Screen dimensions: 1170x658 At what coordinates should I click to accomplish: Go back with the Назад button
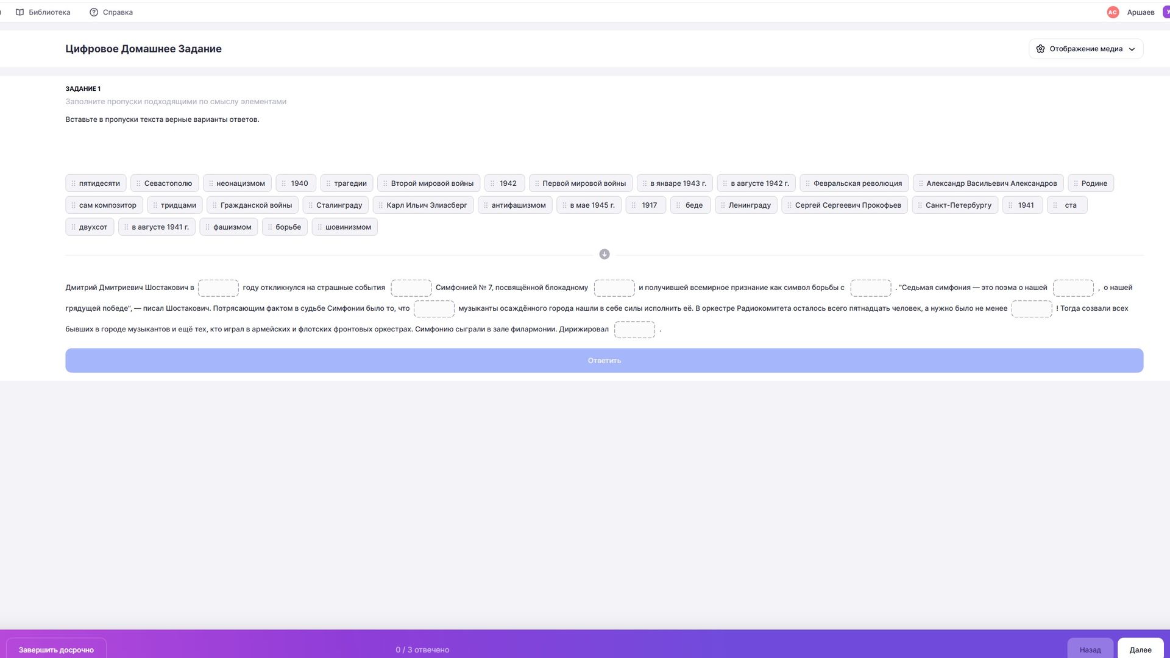[1090, 649]
